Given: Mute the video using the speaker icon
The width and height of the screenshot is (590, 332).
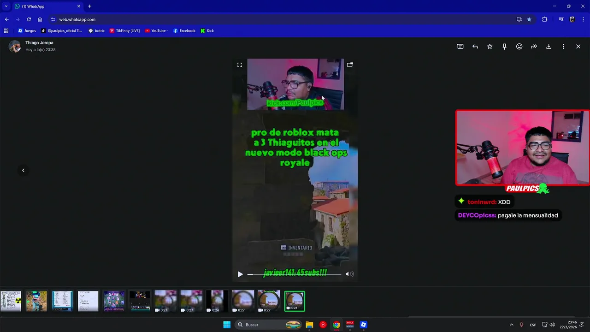Looking at the screenshot, I should click(x=349, y=274).
